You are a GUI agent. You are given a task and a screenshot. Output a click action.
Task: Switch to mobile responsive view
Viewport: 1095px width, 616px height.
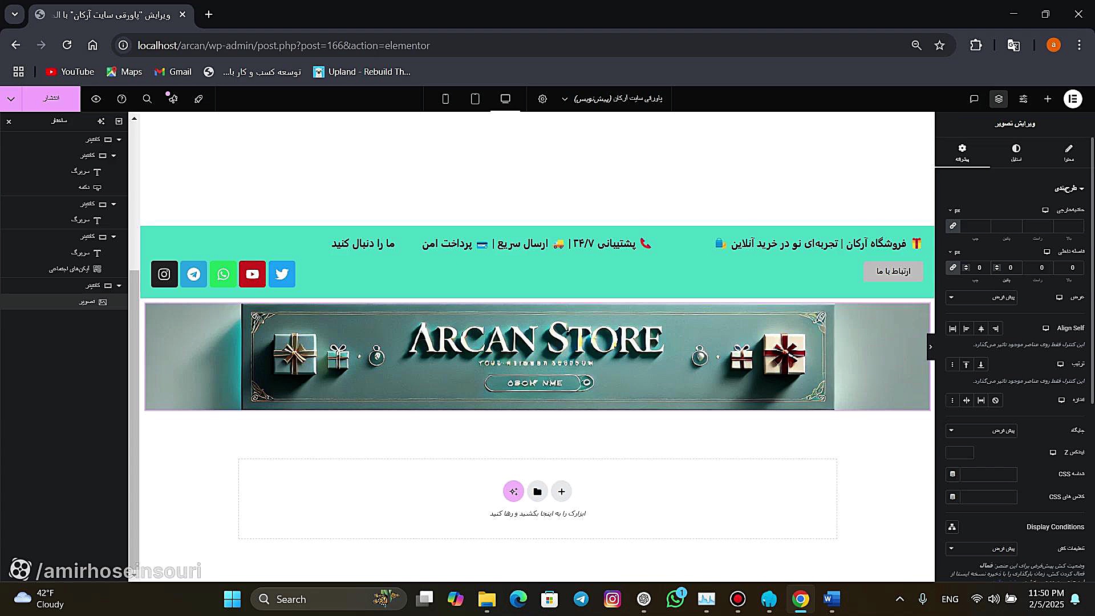445,99
